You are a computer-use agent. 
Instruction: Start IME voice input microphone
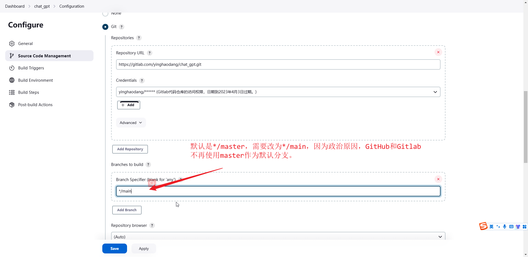(505, 227)
